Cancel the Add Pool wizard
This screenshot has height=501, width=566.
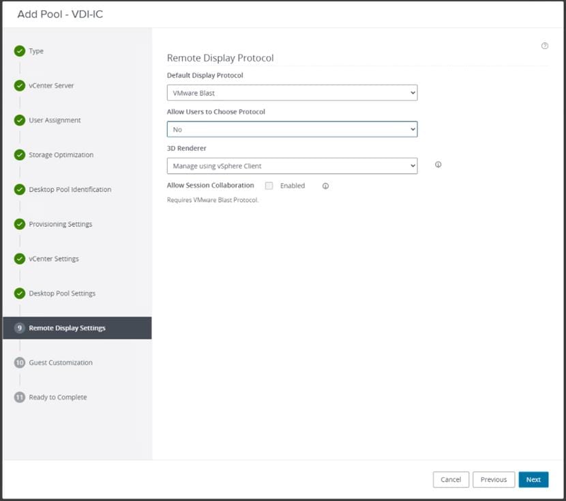pyautogui.click(x=451, y=480)
